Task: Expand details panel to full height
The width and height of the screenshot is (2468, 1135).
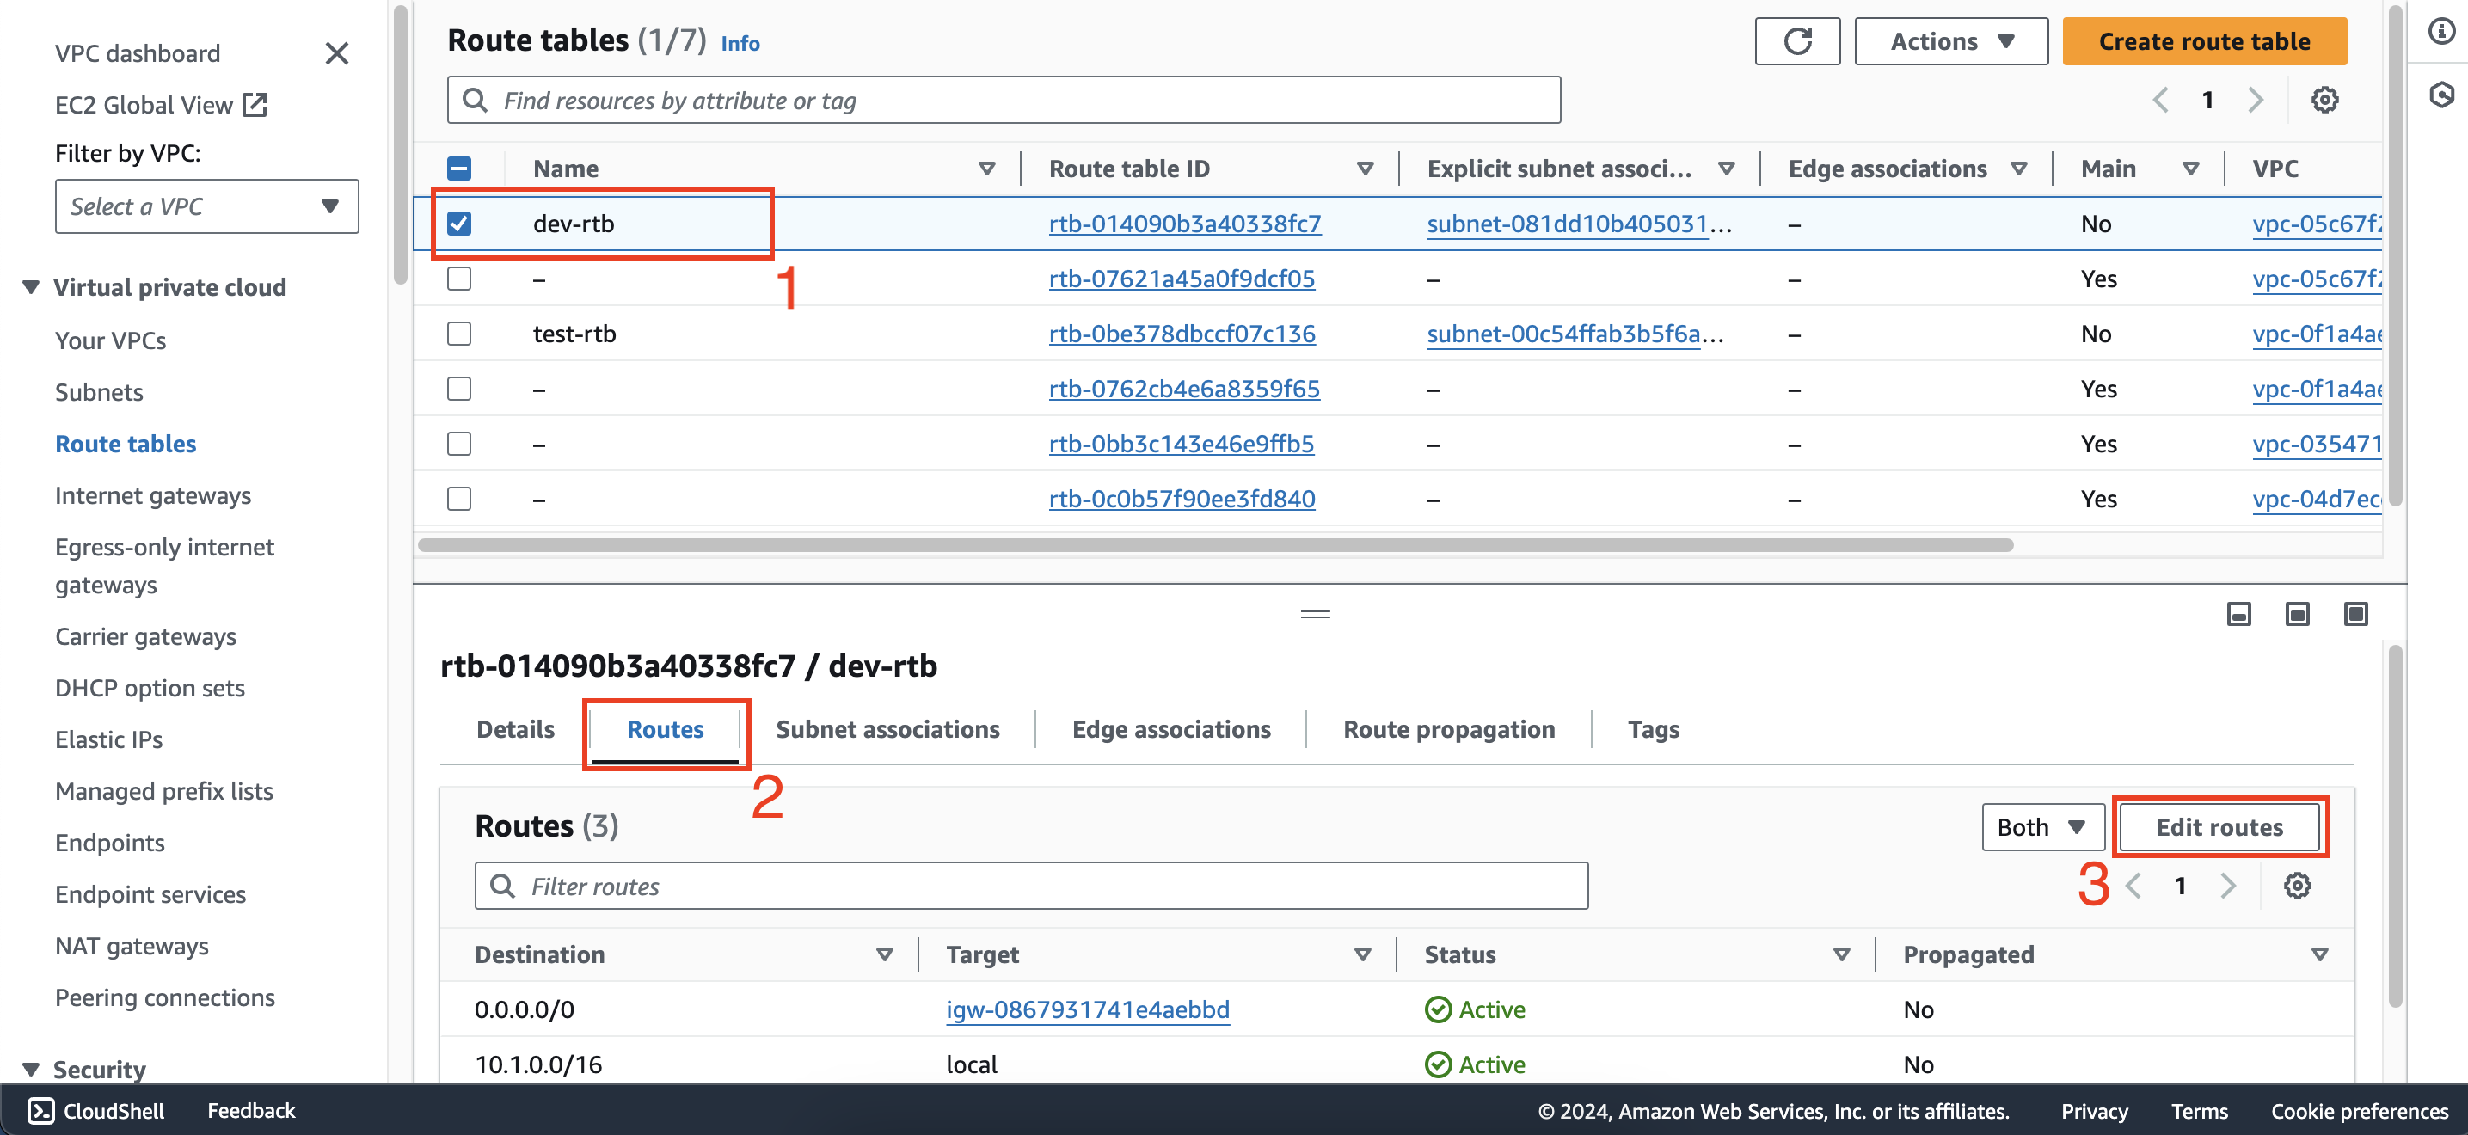Action: [2356, 614]
